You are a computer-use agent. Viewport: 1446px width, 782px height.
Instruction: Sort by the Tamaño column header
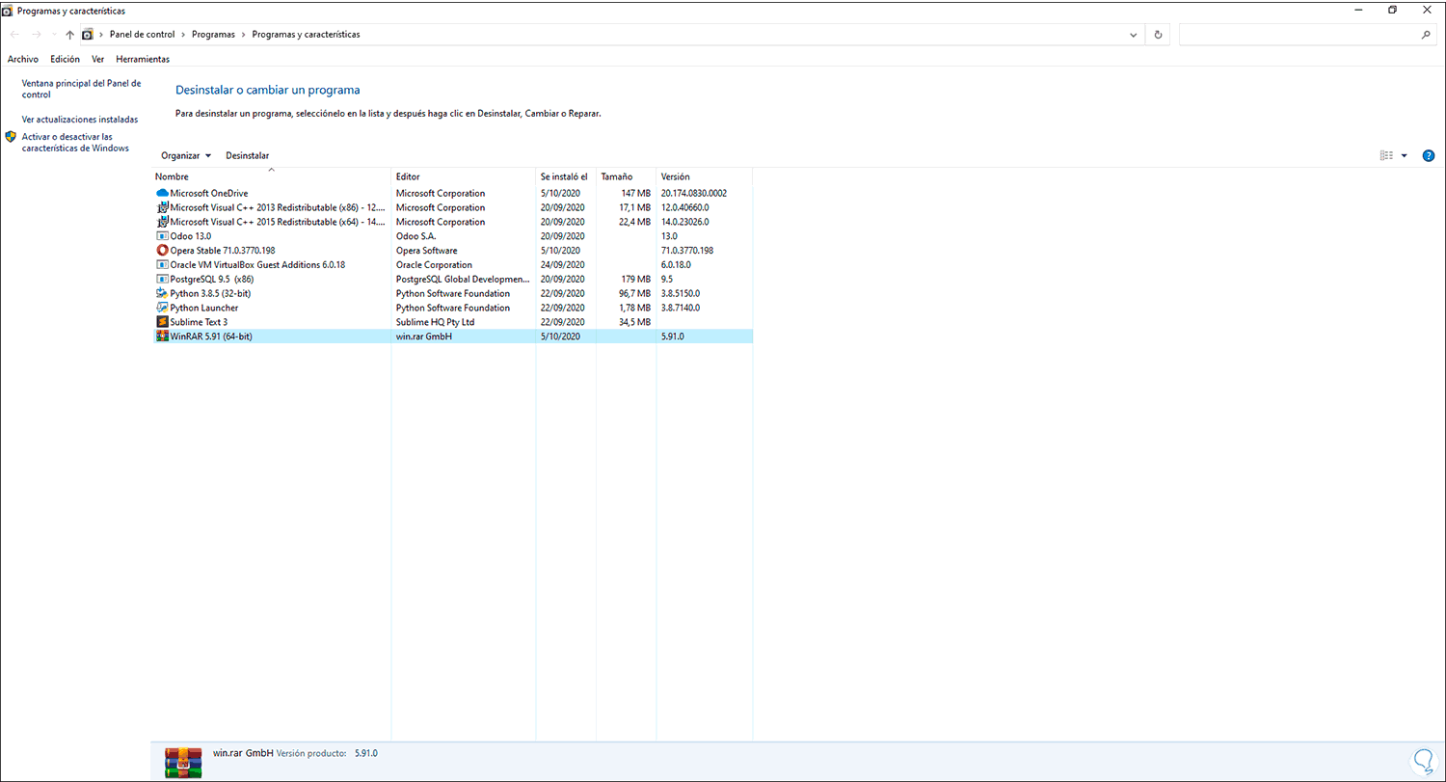[x=626, y=177]
